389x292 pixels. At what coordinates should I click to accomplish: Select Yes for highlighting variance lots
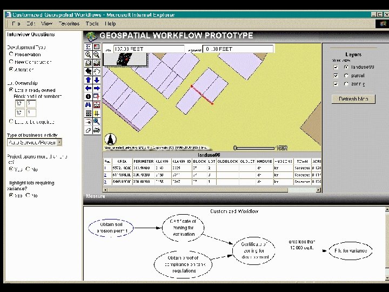(11, 195)
